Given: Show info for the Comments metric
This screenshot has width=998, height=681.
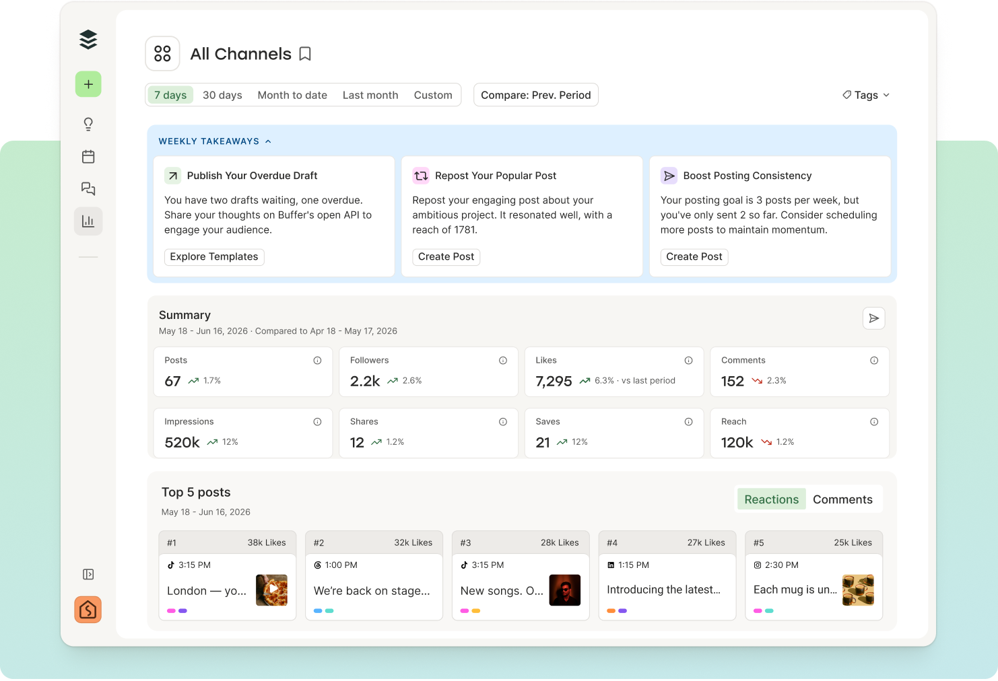Looking at the screenshot, I should 874,361.
